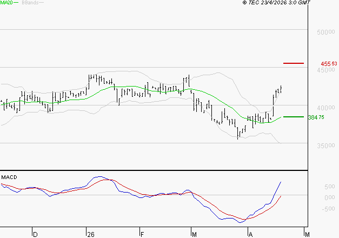Click the D month label on time axis

(36, 235)
